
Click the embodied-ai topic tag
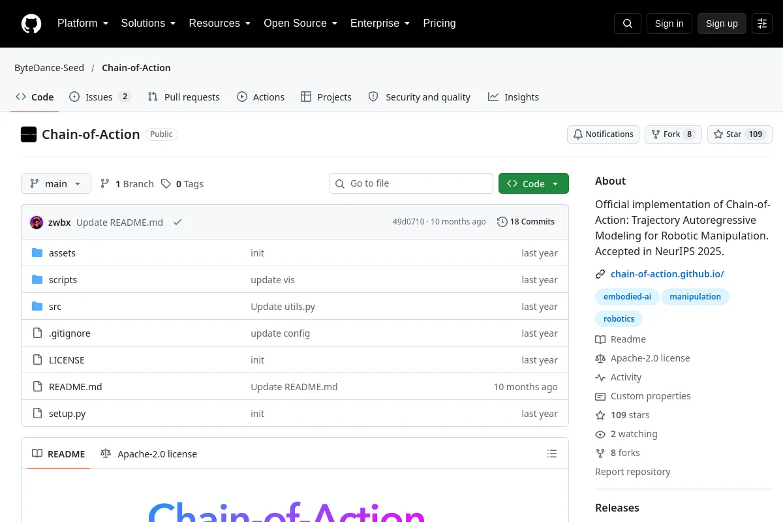627,297
